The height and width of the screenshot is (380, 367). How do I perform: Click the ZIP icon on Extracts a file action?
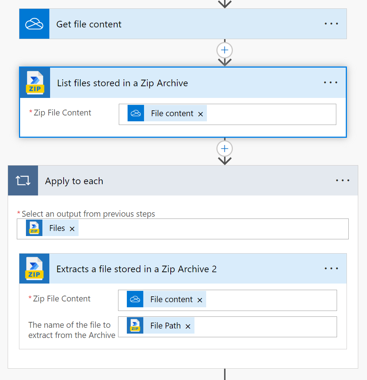tap(34, 269)
